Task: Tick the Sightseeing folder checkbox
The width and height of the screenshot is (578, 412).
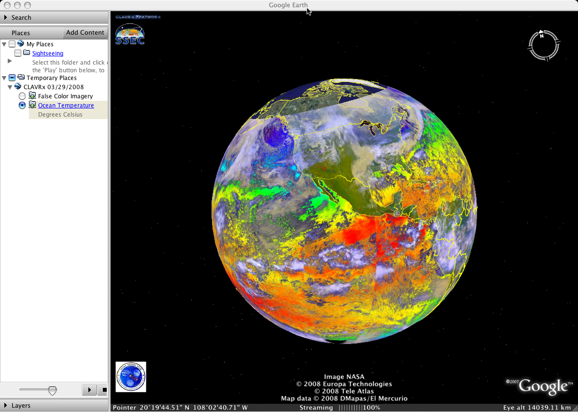Action: pos(18,53)
